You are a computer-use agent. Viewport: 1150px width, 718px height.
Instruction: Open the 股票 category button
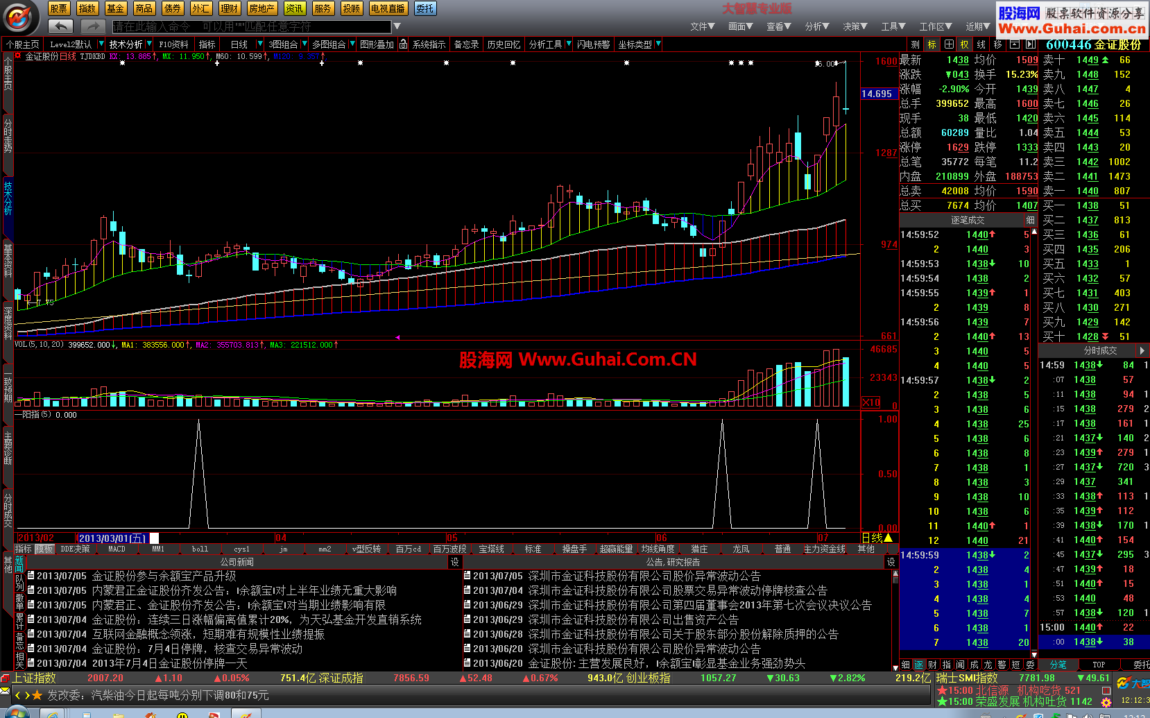[58, 8]
